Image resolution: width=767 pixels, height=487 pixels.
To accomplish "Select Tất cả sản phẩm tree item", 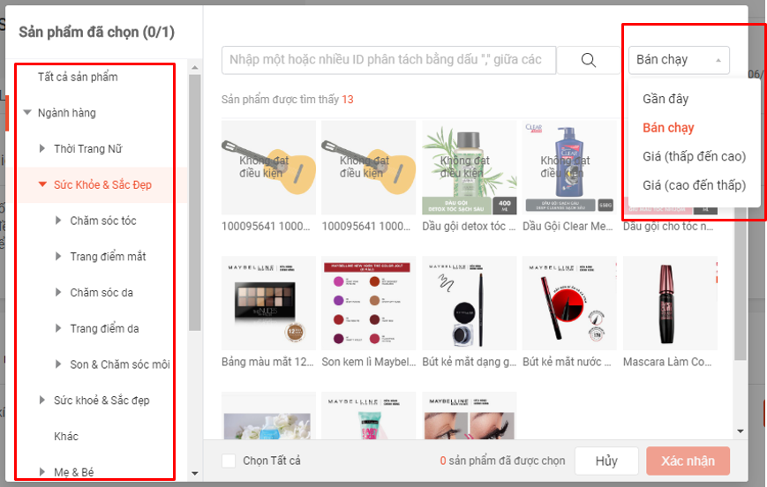I will coord(78,77).
